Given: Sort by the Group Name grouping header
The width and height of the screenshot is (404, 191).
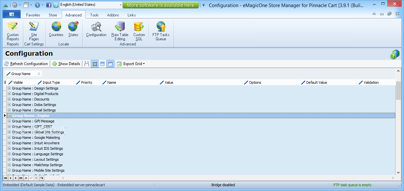Looking at the screenshot, I should pyautogui.click(x=23, y=74).
